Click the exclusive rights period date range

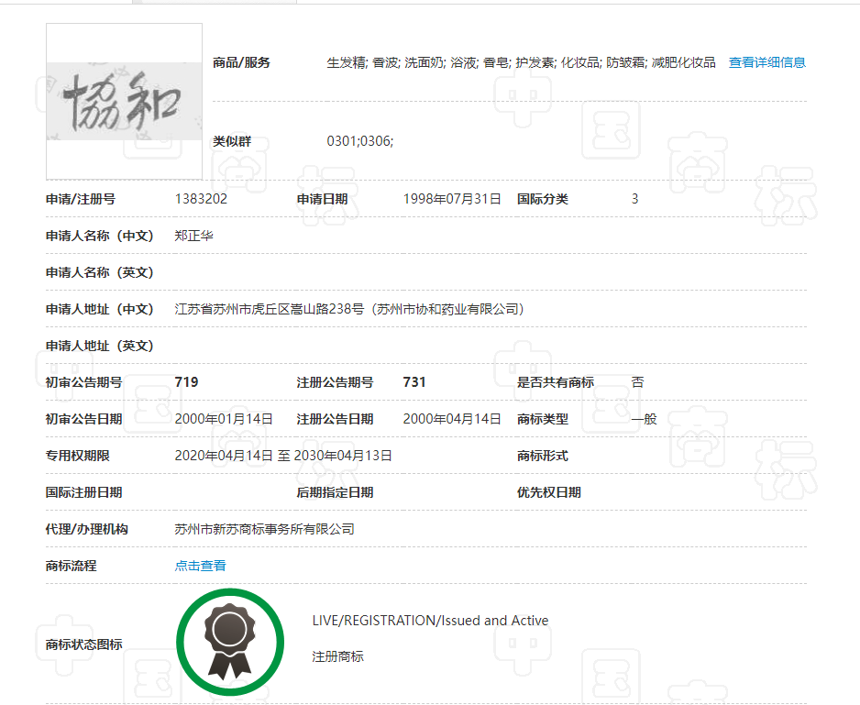coord(283,456)
